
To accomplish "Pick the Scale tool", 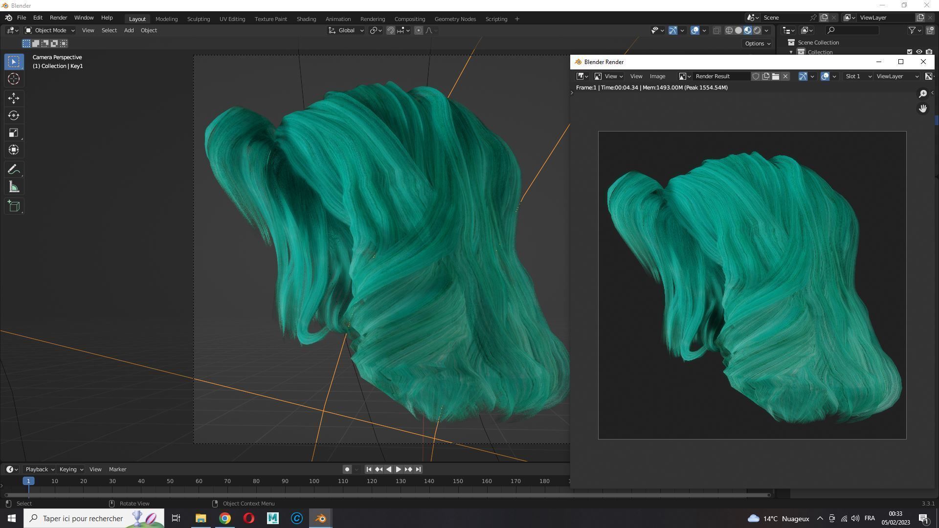I will (x=14, y=132).
